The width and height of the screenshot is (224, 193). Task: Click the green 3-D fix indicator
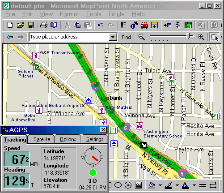93,173
